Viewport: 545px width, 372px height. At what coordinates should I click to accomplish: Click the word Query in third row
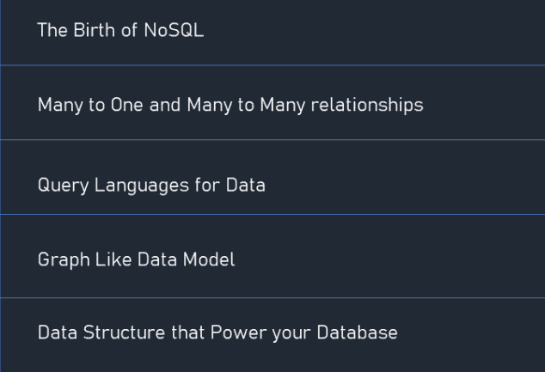coord(63,185)
